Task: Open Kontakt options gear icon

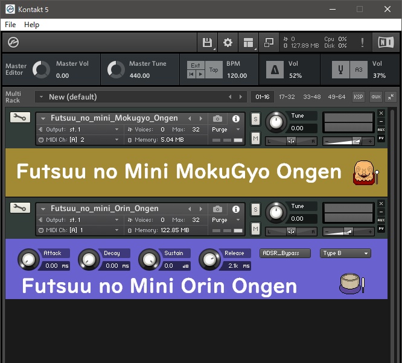Action: tap(228, 43)
